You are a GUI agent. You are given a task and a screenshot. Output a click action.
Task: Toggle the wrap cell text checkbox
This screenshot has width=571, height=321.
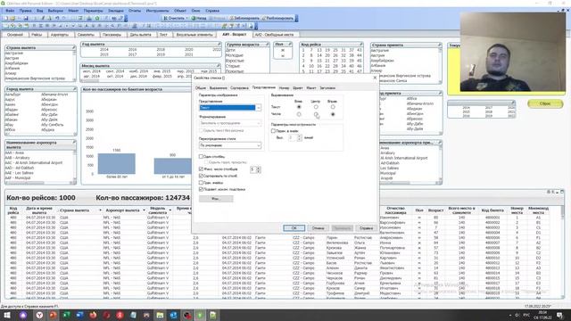pos(273,131)
